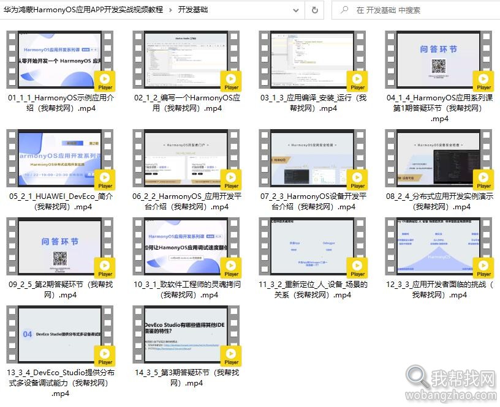Click the Player badge on file 01_1_1

tap(105, 81)
